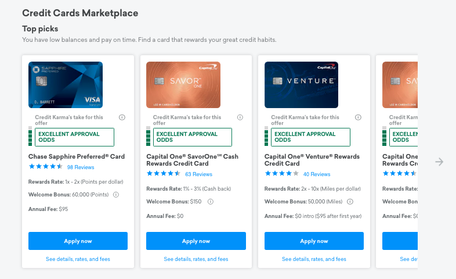
Task: Open the 40 Reviews link
Action: [317, 174]
